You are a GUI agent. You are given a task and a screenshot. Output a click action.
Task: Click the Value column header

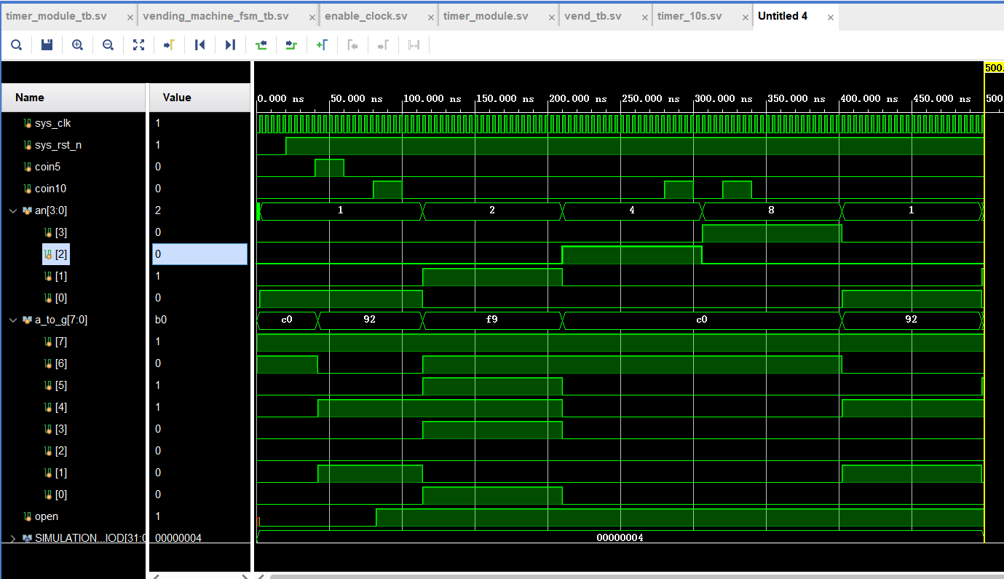coord(177,98)
